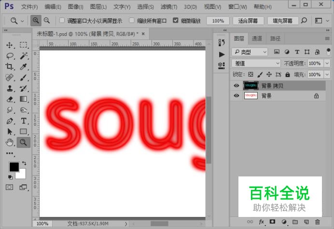Enable zoom all windows checkbox
The image size is (334, 229).
(132, 20)
